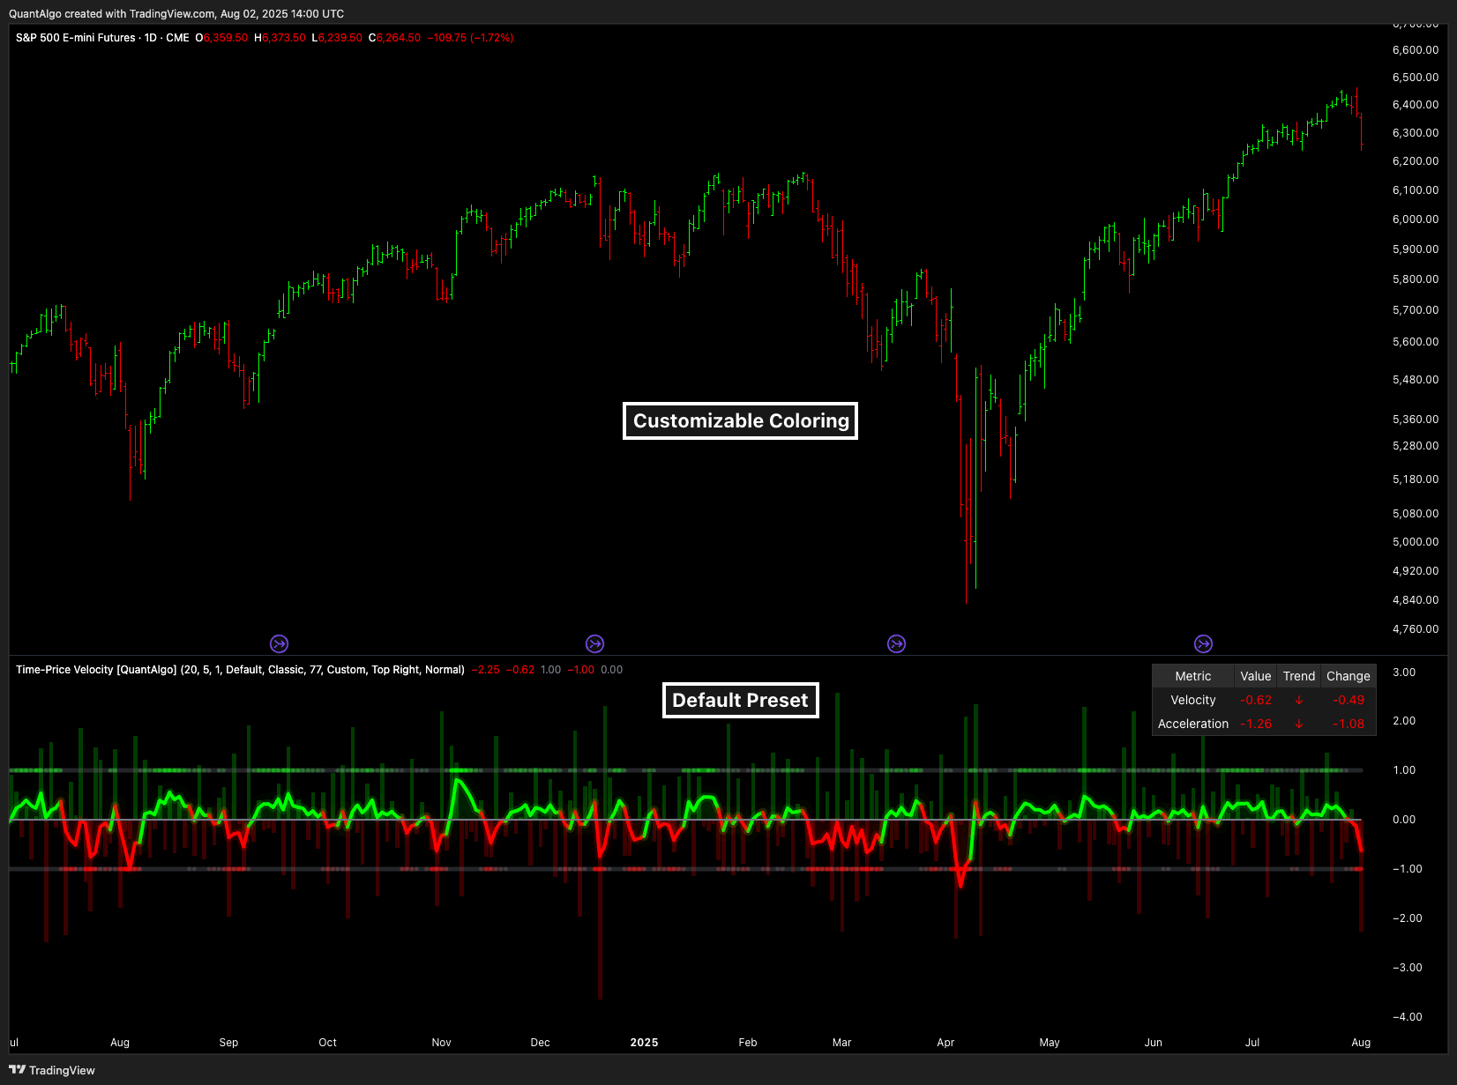
Task: Click the 6,300.00 price axis label
Action: point(1416,133)
